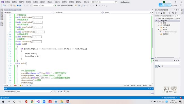Click the alphabetical sort icon in Properties panel
This screenshot has width=184, height=104.
[159, 66]
